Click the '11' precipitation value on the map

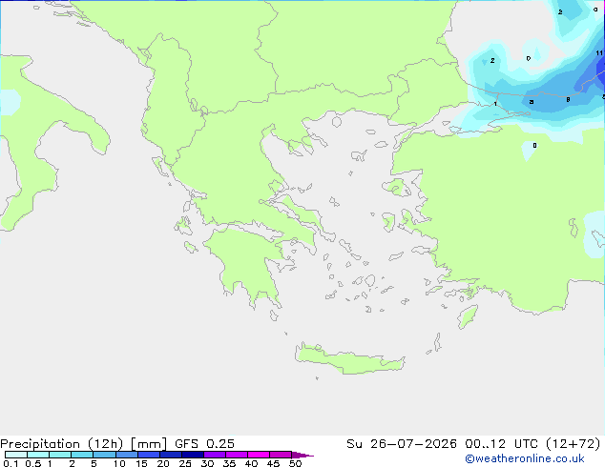599,52
